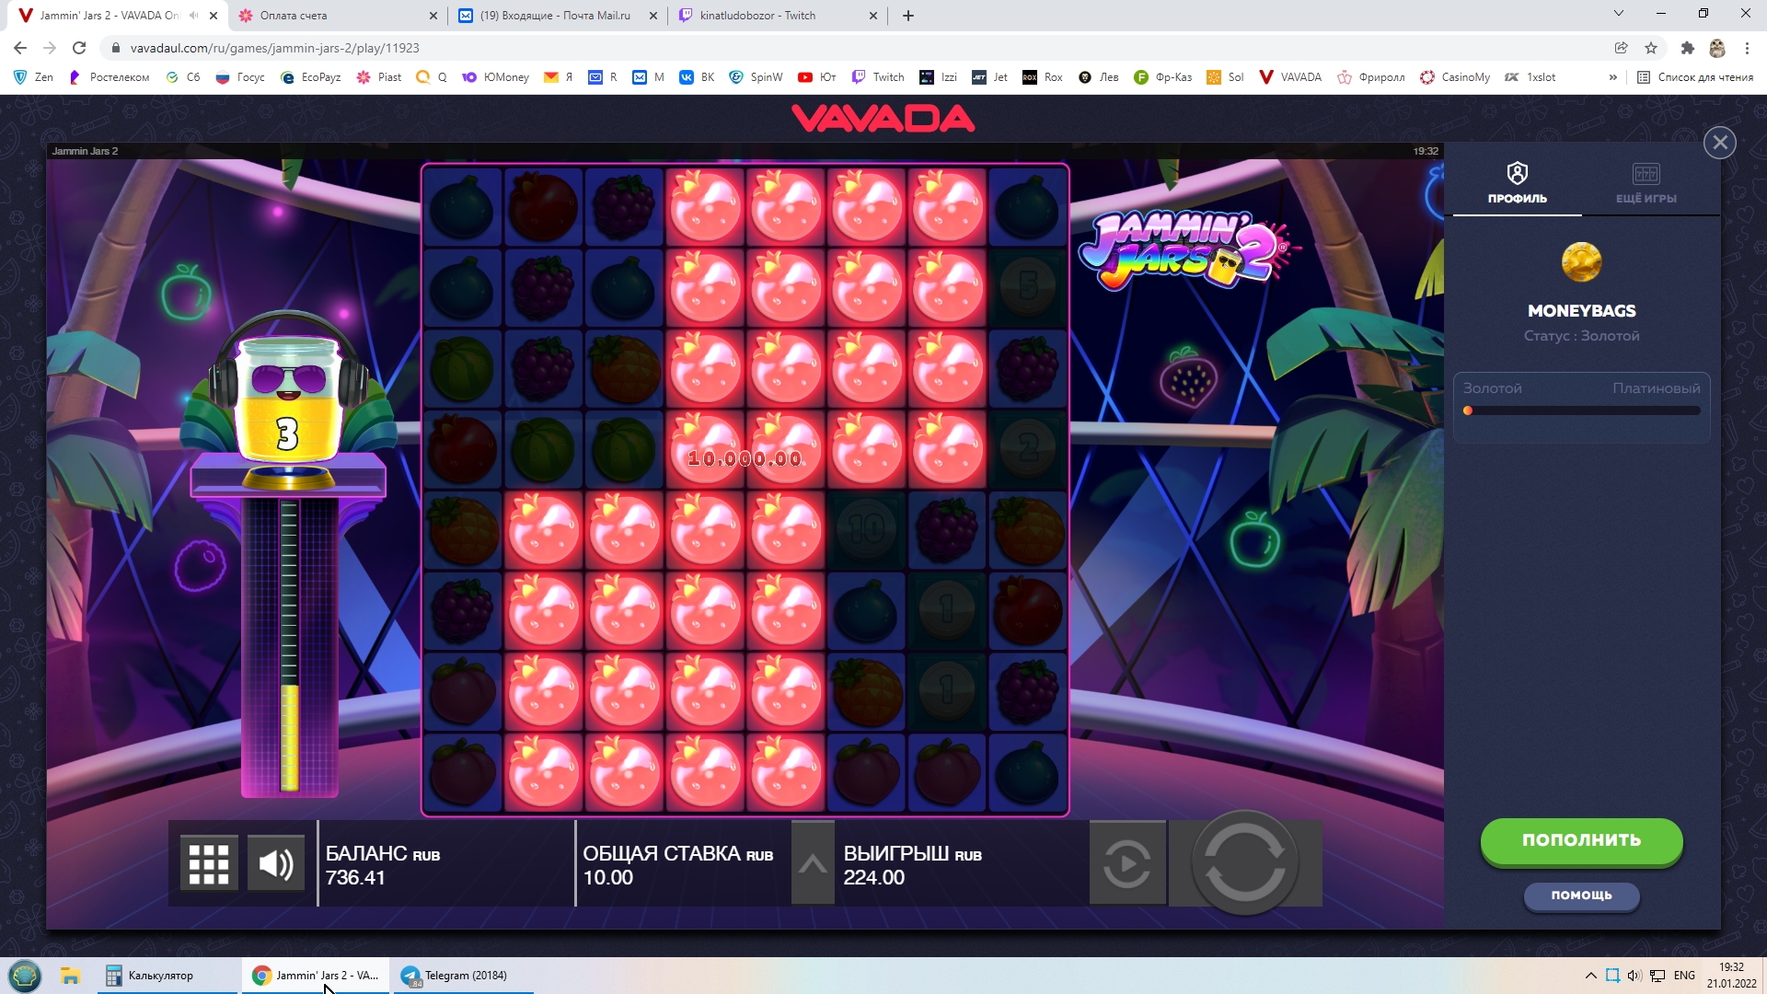Open the EcoPayz bookmark
Screen dimensions: 1767x994
pos(310,77)
